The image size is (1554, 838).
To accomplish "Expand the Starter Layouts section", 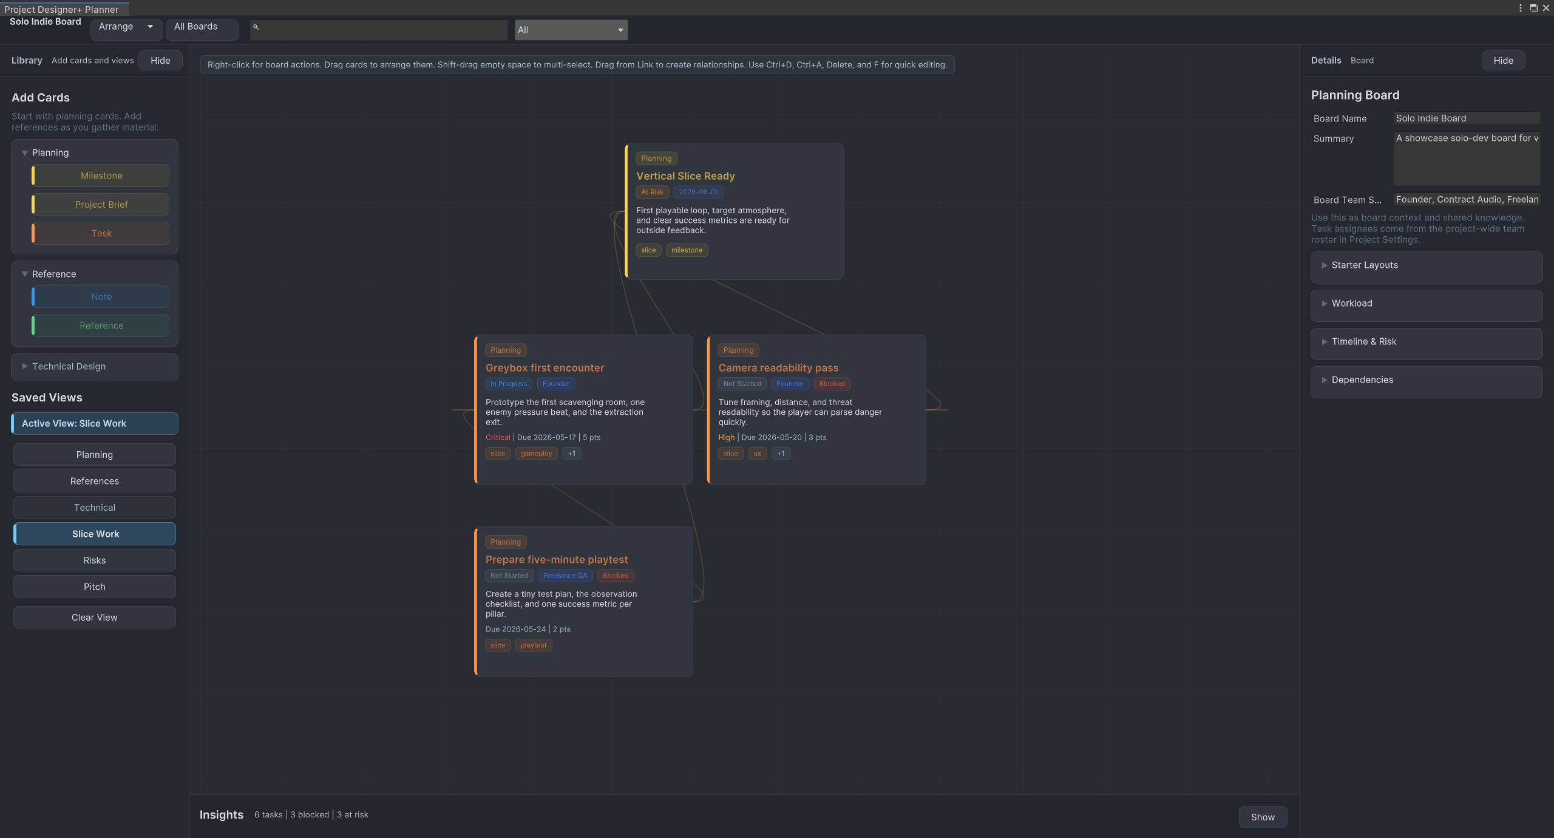I will pos(1324,265).
